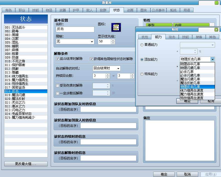221x177 pixels.
Task: Choose 魔法反射几率 from the list
Action: click(x=197, y=83)
